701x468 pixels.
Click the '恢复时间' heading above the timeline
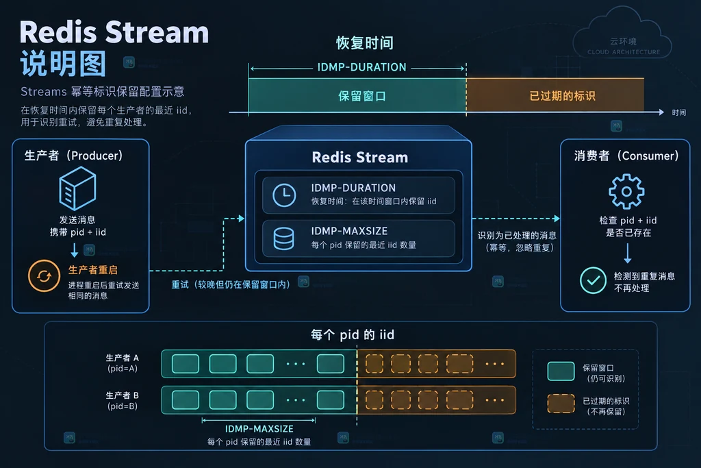[365, 43]
